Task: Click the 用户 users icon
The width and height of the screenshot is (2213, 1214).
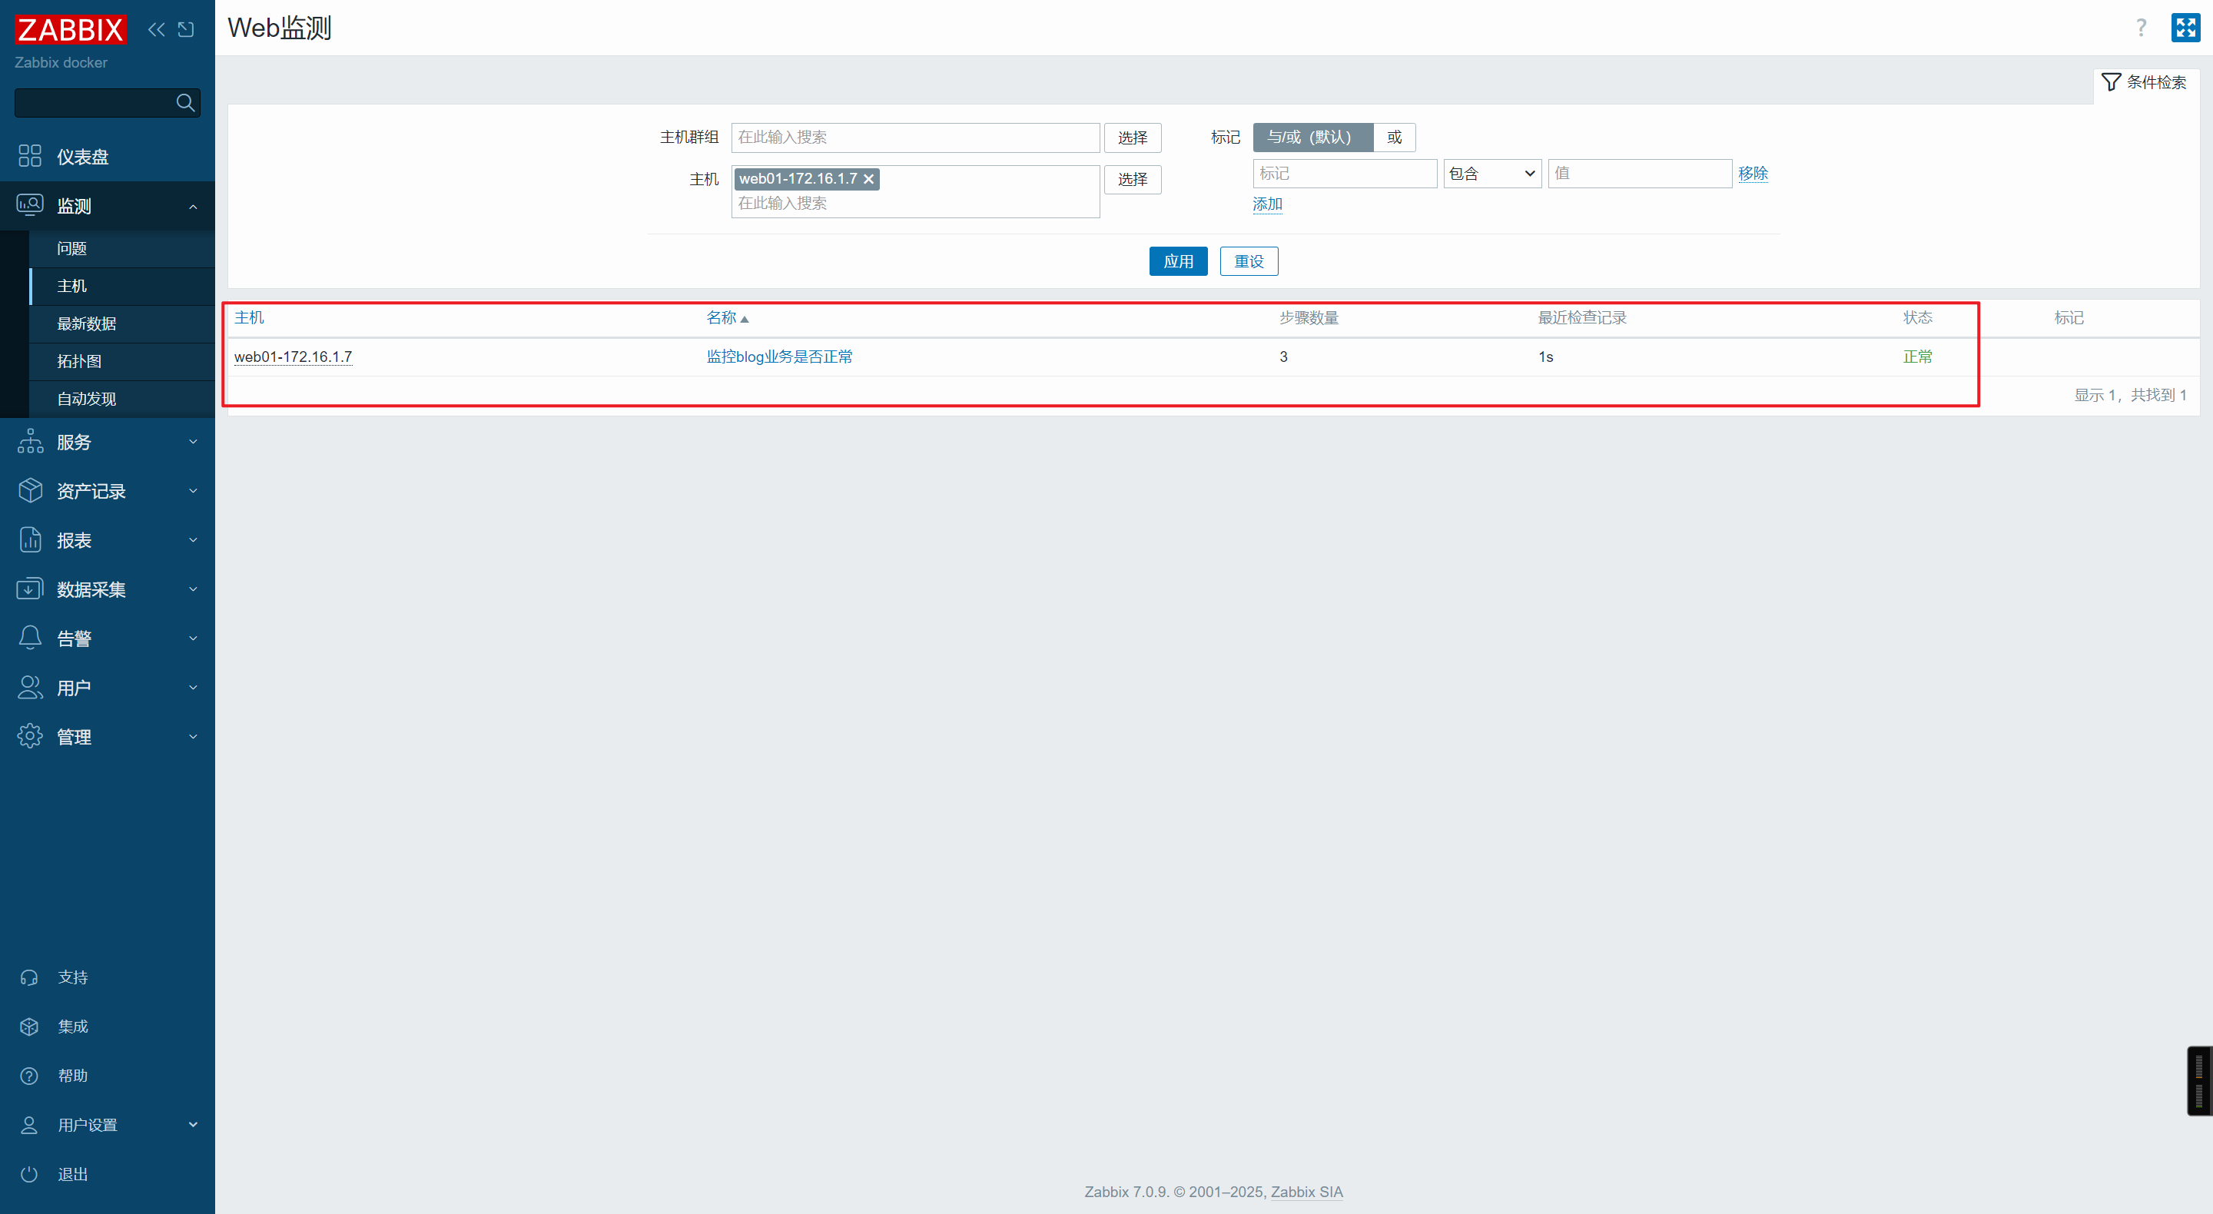Action: 30,688
